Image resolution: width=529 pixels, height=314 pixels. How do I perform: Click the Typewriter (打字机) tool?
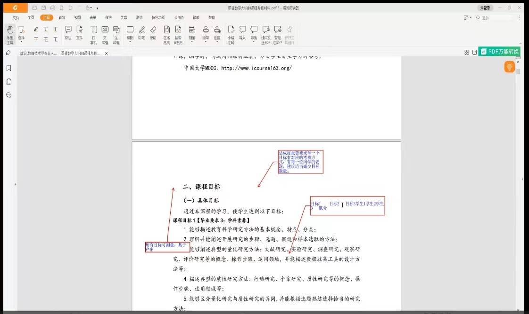pos(93,34)
